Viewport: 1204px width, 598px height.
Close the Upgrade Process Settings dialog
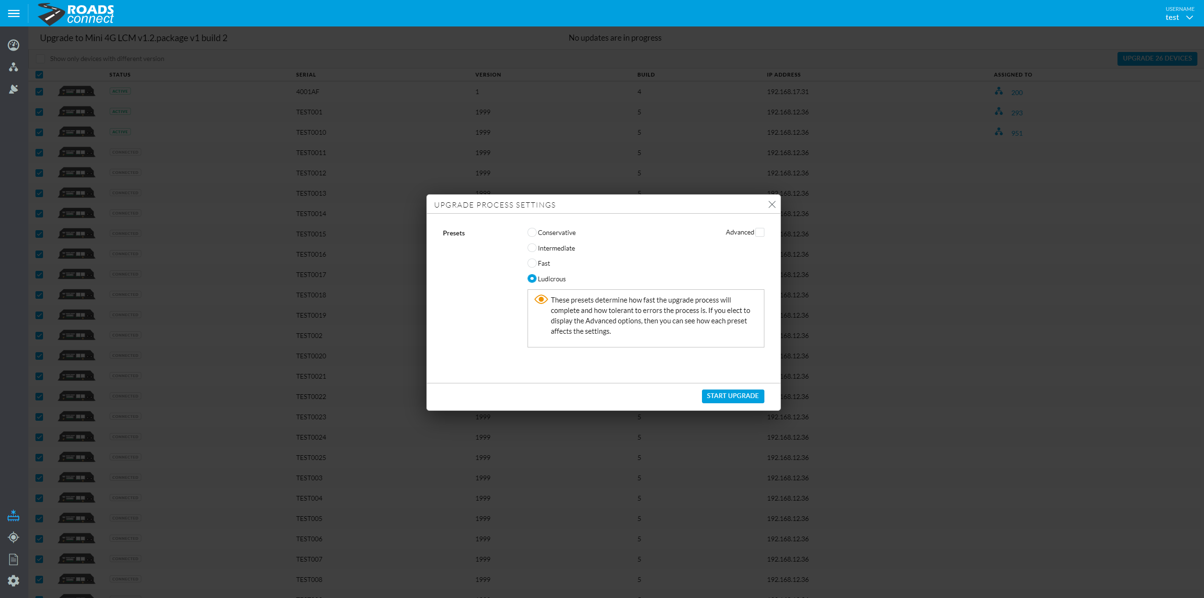tap(772, 204)
